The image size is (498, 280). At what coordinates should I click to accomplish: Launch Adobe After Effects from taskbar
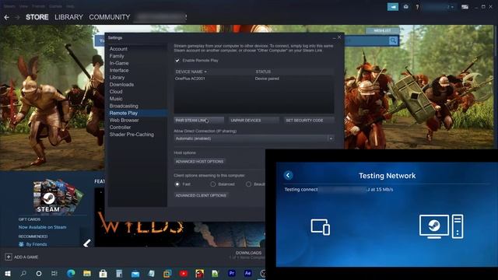click(248, 273)
